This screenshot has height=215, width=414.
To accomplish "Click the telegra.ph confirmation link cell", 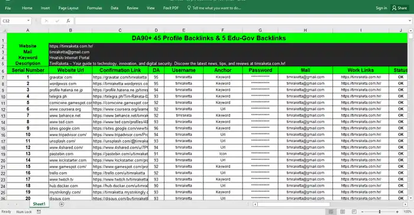I will click(120, 97).
